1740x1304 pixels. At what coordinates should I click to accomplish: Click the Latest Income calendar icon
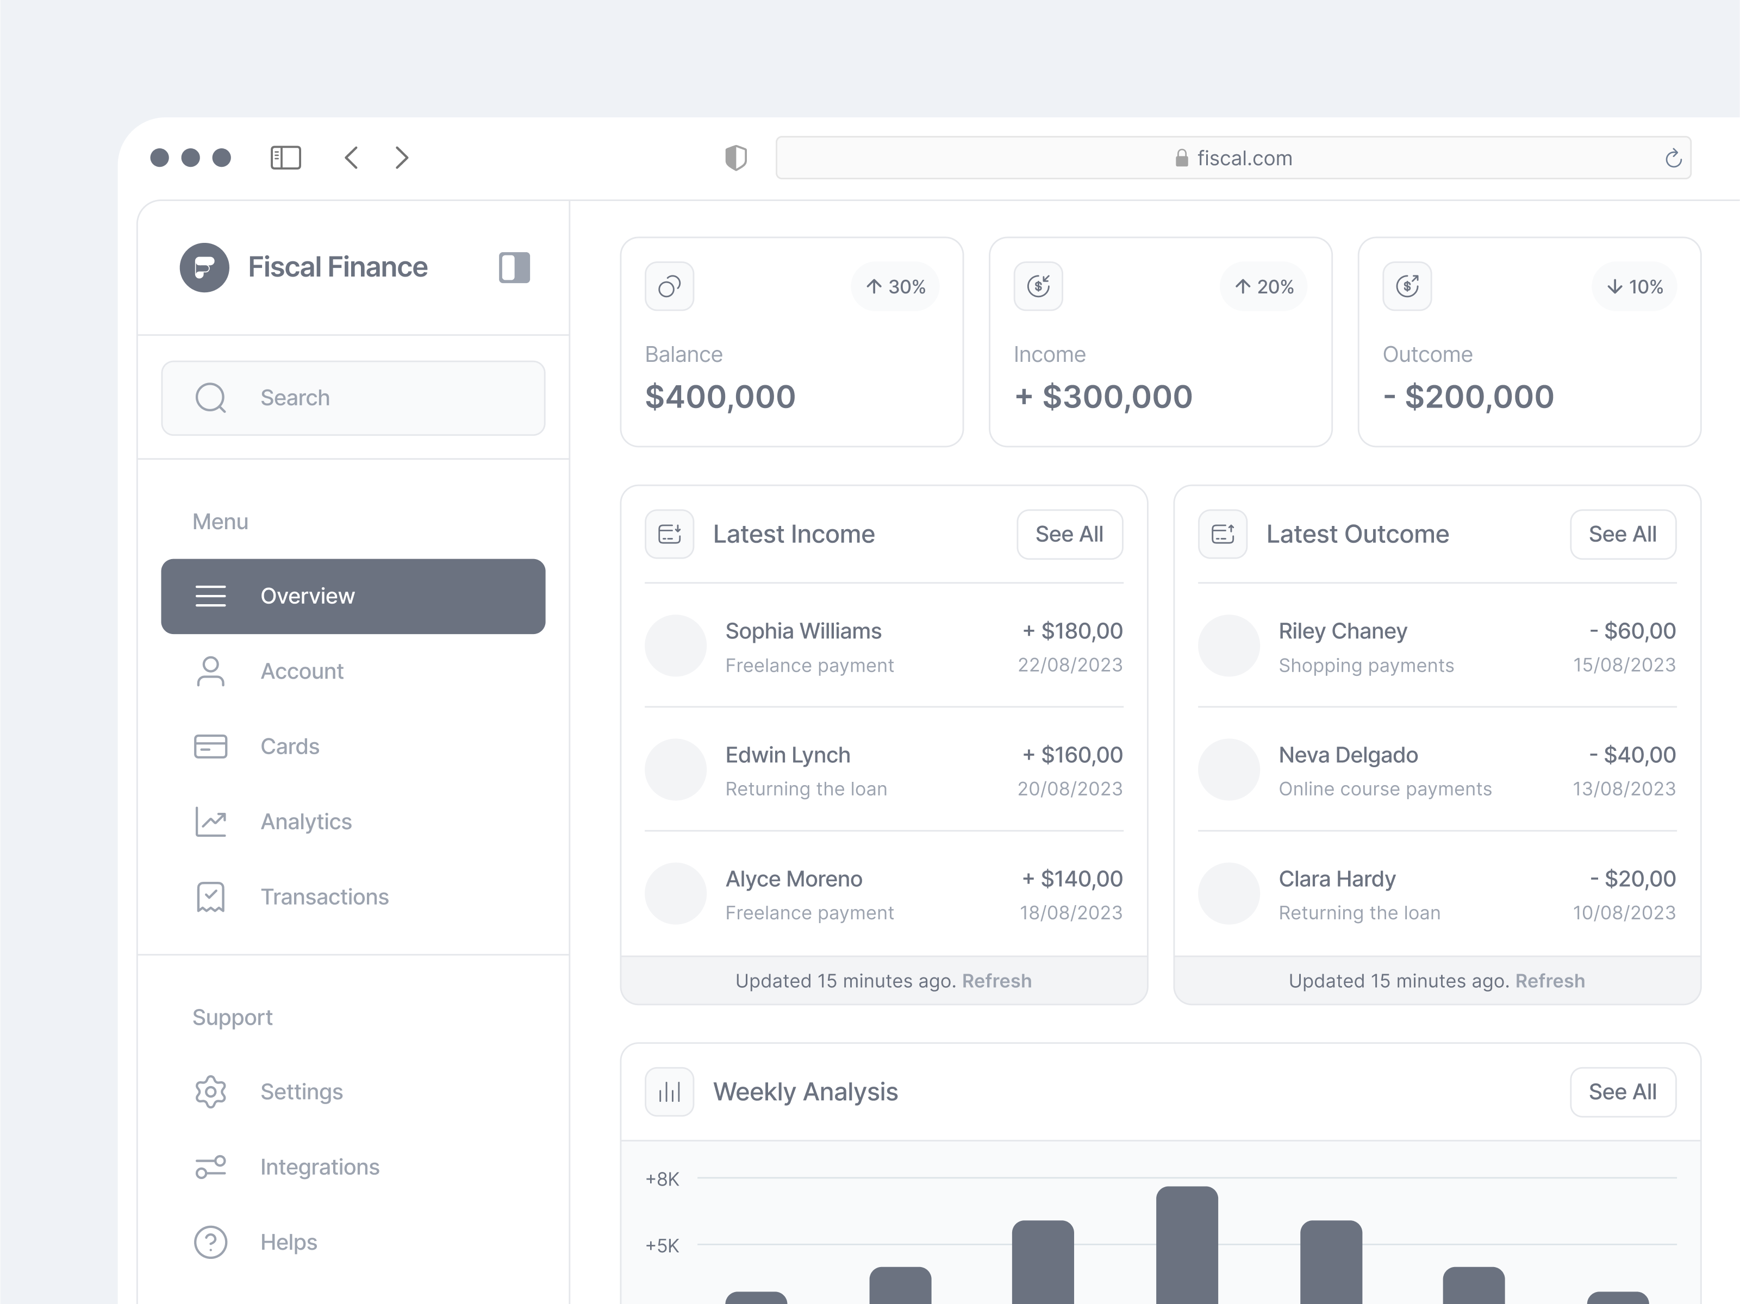[669, 533]
